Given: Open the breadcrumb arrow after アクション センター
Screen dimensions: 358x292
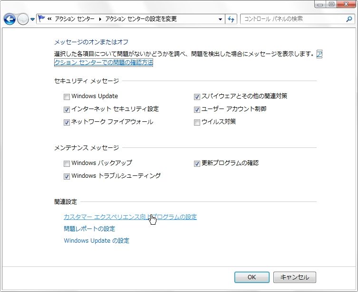Looking at the screenshot, I should [100, 19].
